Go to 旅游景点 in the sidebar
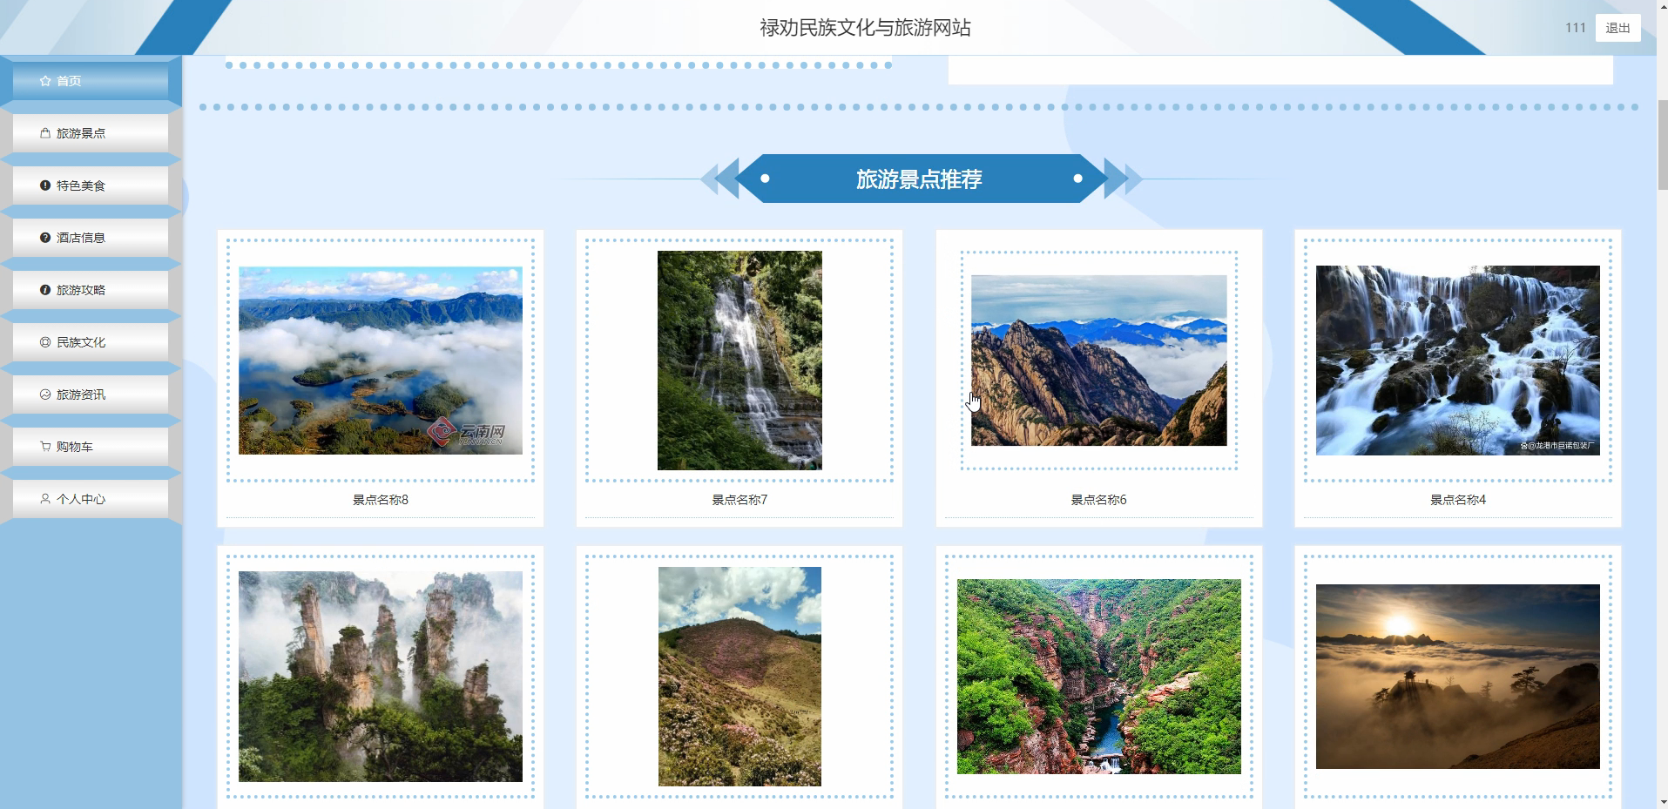This screenshot has height=809, width=1668. pyautogui.click(x=91, y=133)
